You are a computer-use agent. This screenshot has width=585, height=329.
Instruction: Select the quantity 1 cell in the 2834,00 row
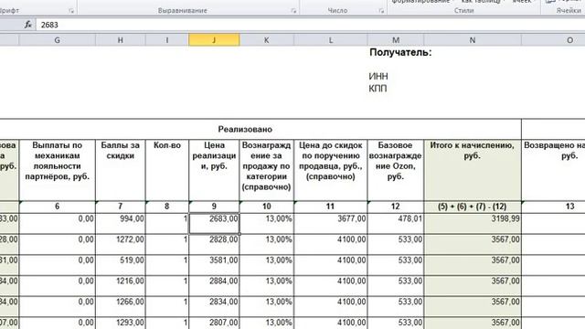pyautogui.click(x=167, y=307)
